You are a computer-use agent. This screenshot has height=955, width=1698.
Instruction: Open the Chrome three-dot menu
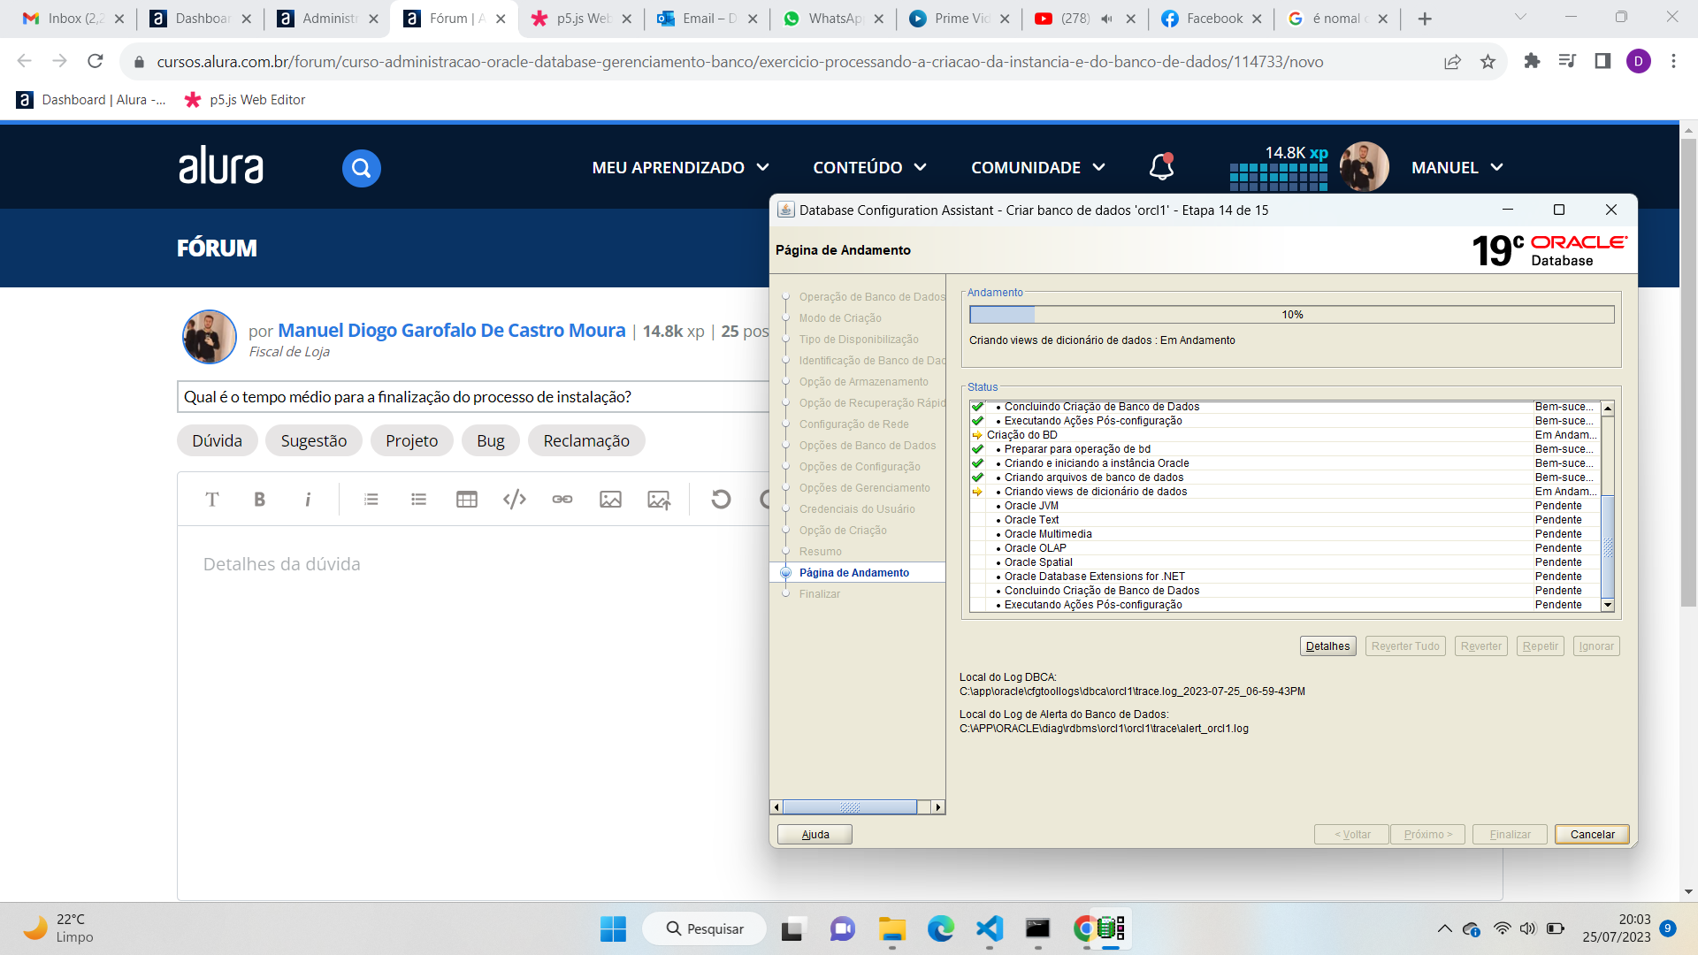click(1673, 61)
